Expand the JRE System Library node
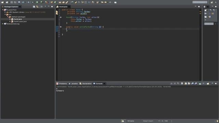The width and height of the screenshot is (219, 123). tap(5, 12)
